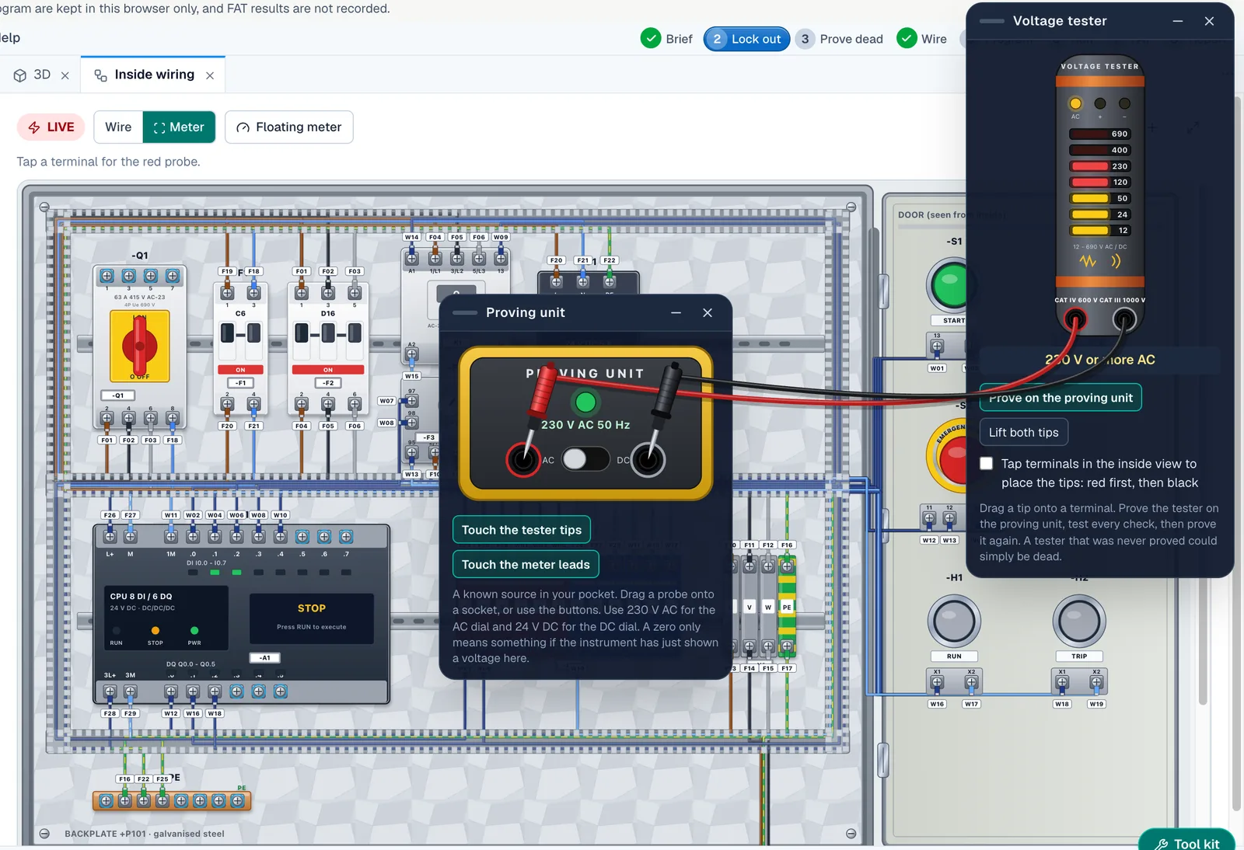Click the RUN indicator lamp -H1
The image size is (1244, 850).
tap(954, 622)
